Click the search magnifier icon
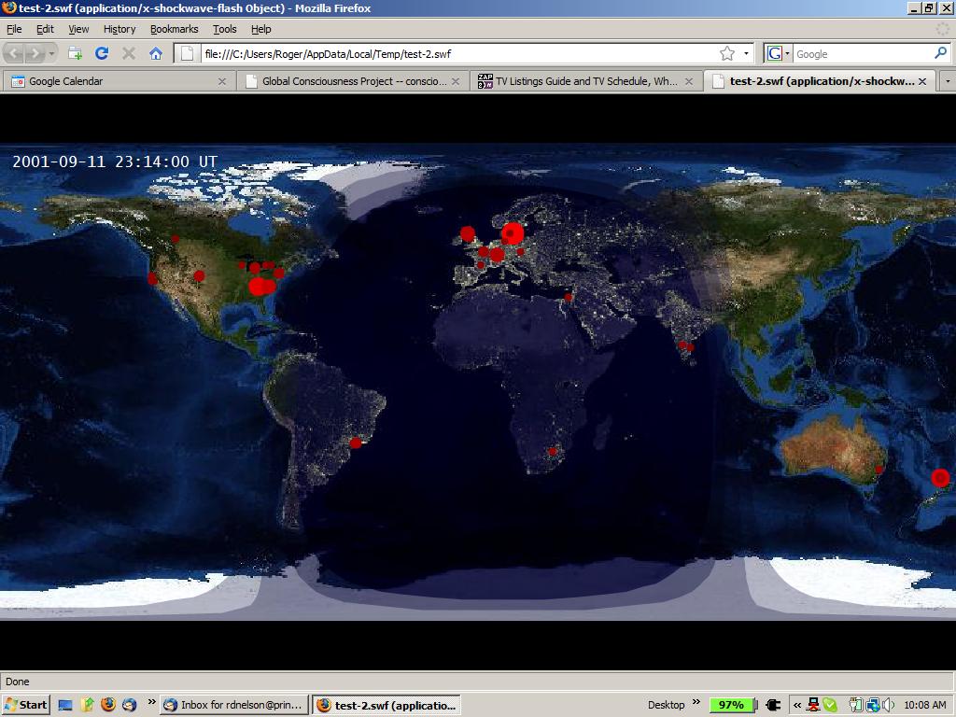Viewport: 956px width, 717px height. click(940, 54)
